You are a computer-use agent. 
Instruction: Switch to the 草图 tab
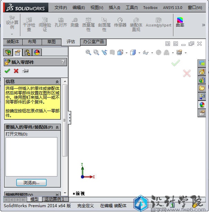pyautogui.click(x=51, y=42)
